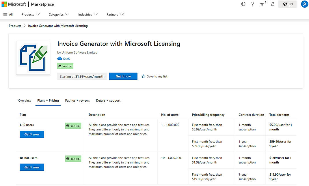Click '$1.99/user for 1 month' total cell
The width and height of the screenshot is (309, 186).
click(280, 160)
